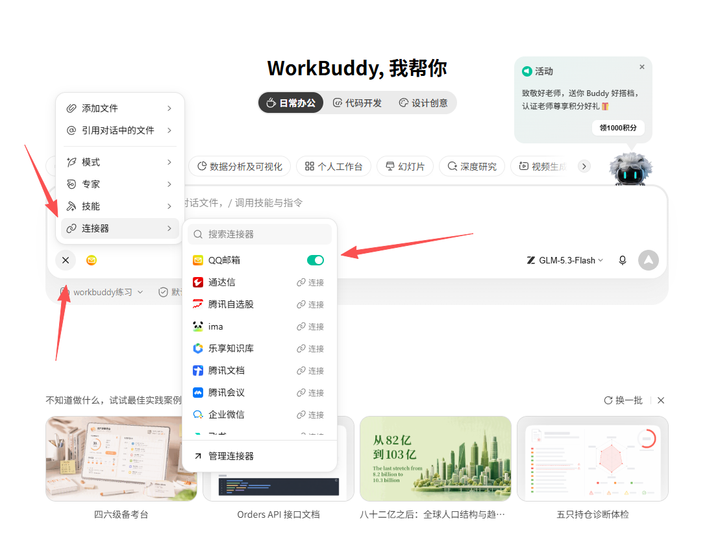
Task: Expand the 添加文件 submenu chevron
Action: pyautogui.click(x=169, y=108)
